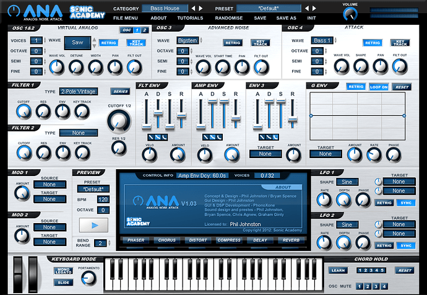427x295 pixels.
Task: Toggle OSC 4 Key Track
Action: tap(400, 43)
